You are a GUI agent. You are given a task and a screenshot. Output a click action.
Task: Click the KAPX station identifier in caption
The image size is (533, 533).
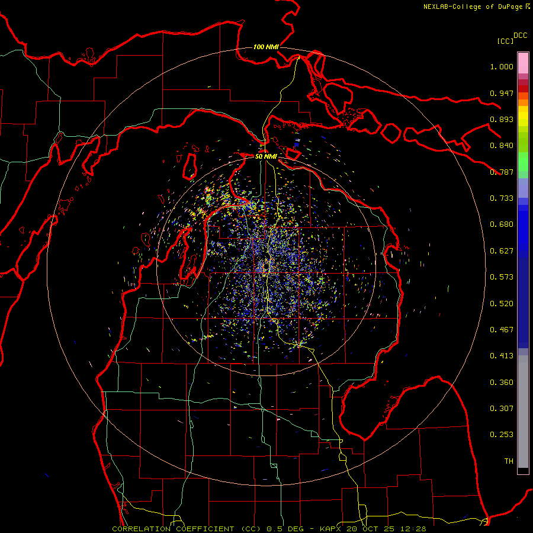[332, 529]
